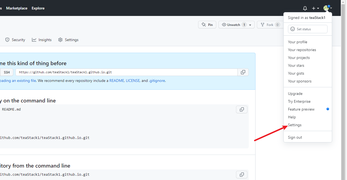
Task: Click the Set status button
Action: (308, 29)
